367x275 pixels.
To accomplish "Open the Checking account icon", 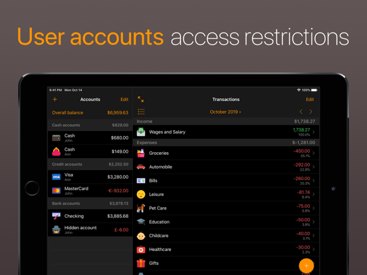I will 56,216.
